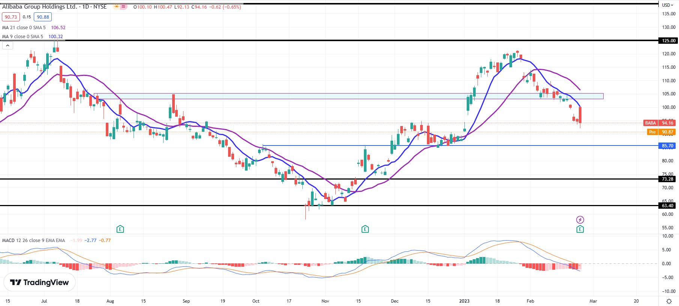
Task: Click the red 90.73 sell price button
Action: pyautogui.click(x=11, y=17)
